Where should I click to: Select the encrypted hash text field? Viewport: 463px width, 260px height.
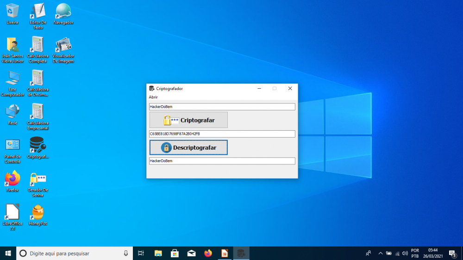222,134
